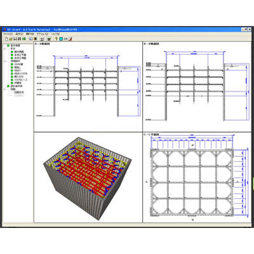
Task: Select first green item under 形状
Action: pyautogui.click(x=19, y=51)
